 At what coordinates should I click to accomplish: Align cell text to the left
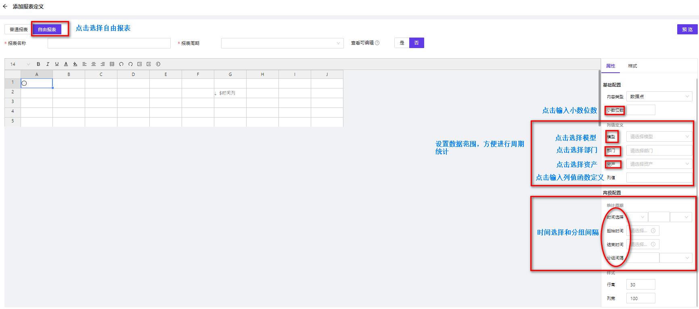click(84, 64)
